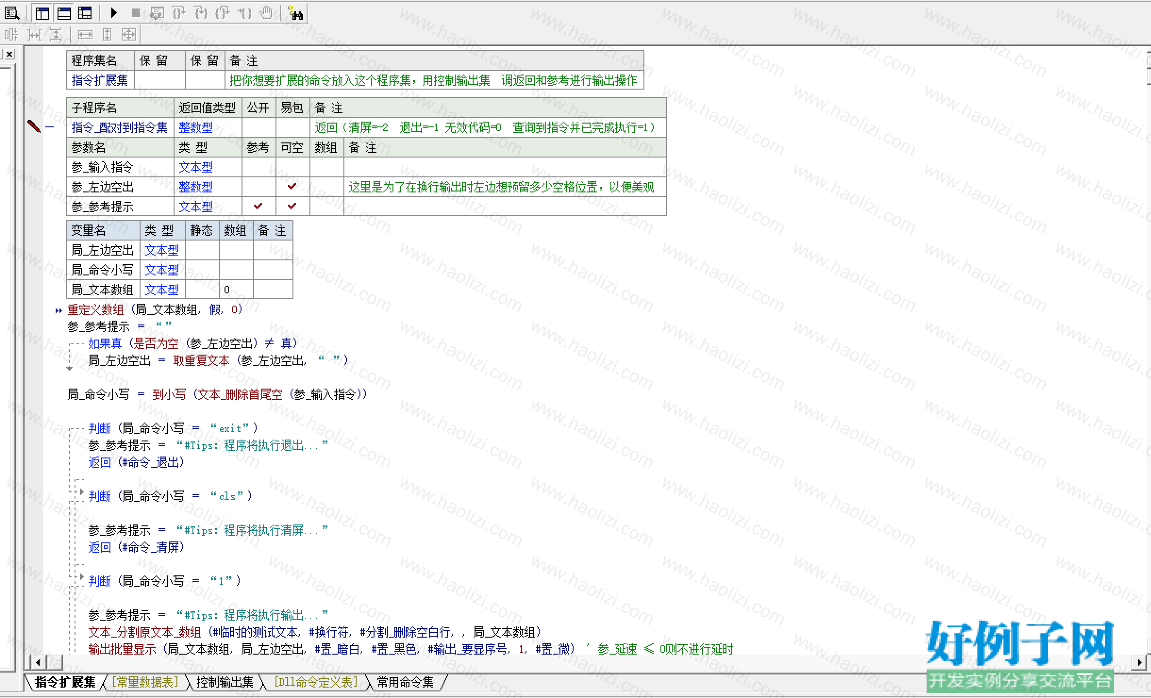Viewport: 1151px width, 698px height.
Task: Toggle the bottom status panel layout icon
Action: [64, 13]
